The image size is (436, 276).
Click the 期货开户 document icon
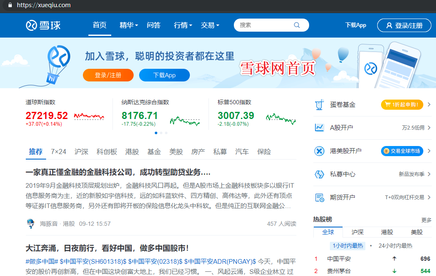point(319,198)
